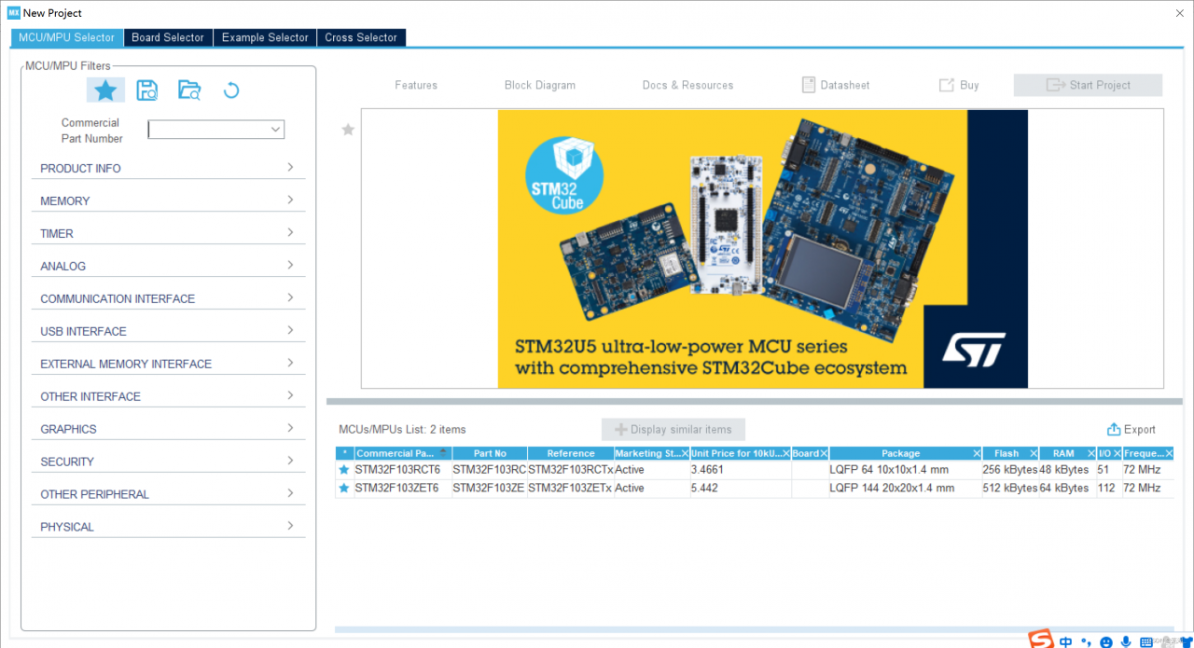Image resolution: width=1194 pixels, height=648 pixels.
Task: Unstar the STM32F103RCT6 row
Action: 344,470
